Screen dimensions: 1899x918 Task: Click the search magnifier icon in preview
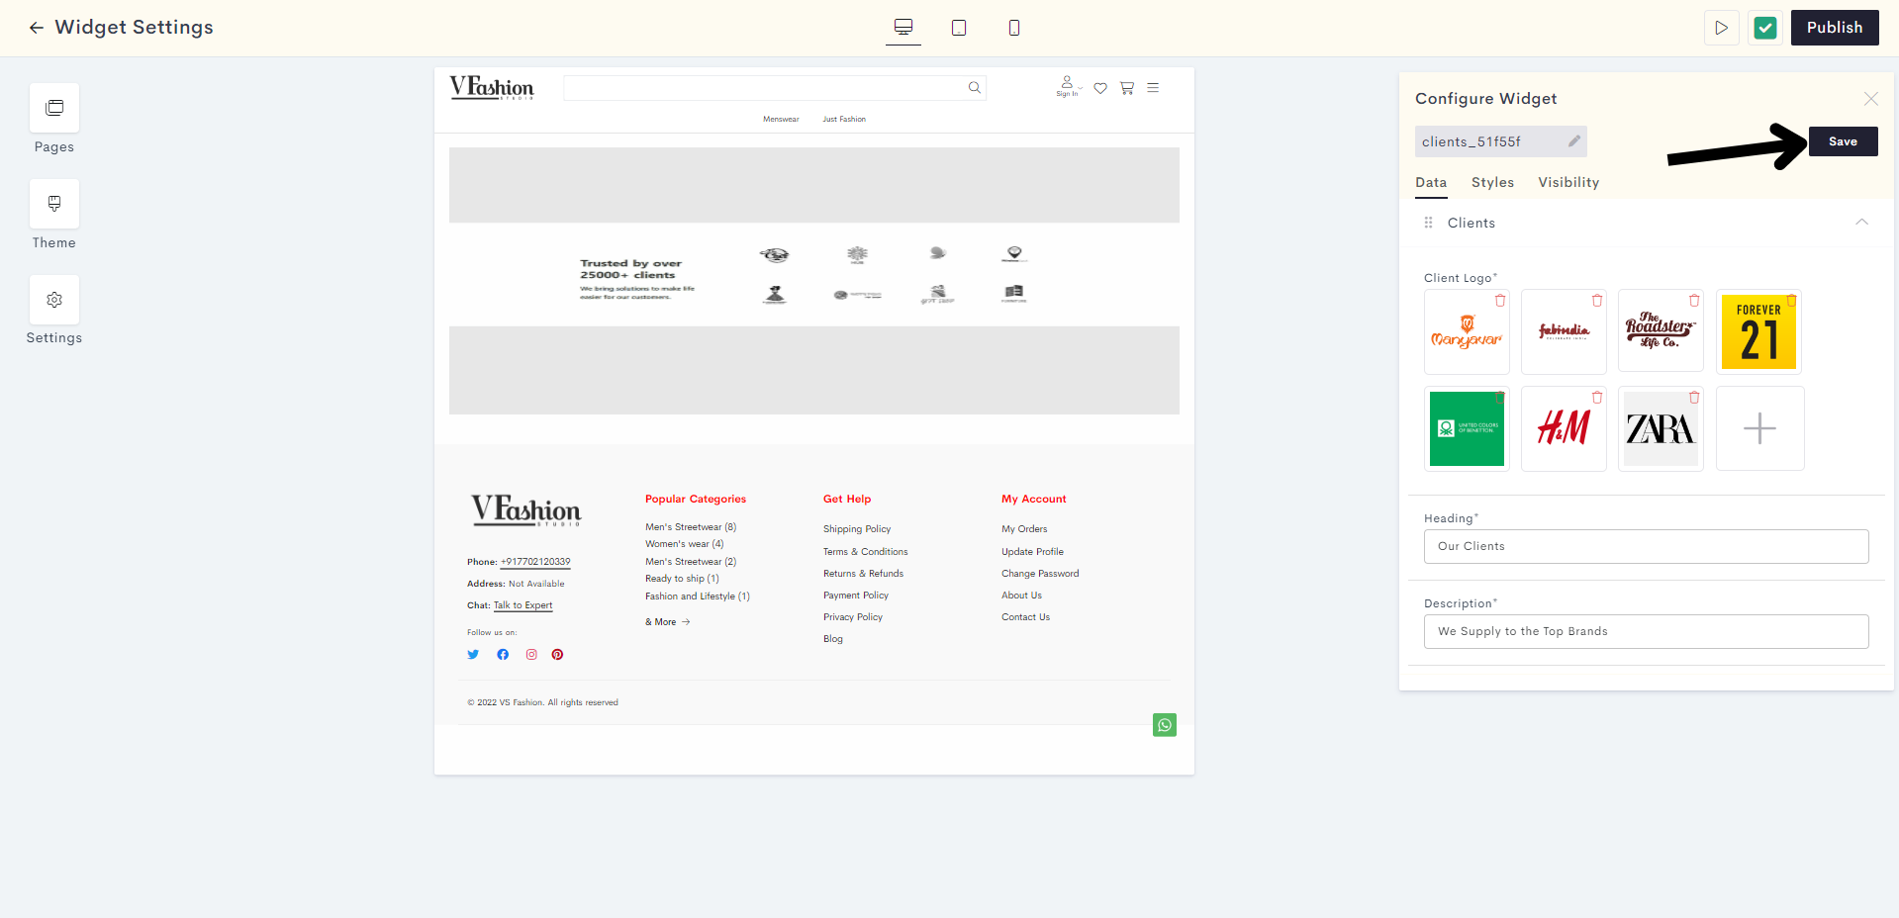tap(975, 88)
